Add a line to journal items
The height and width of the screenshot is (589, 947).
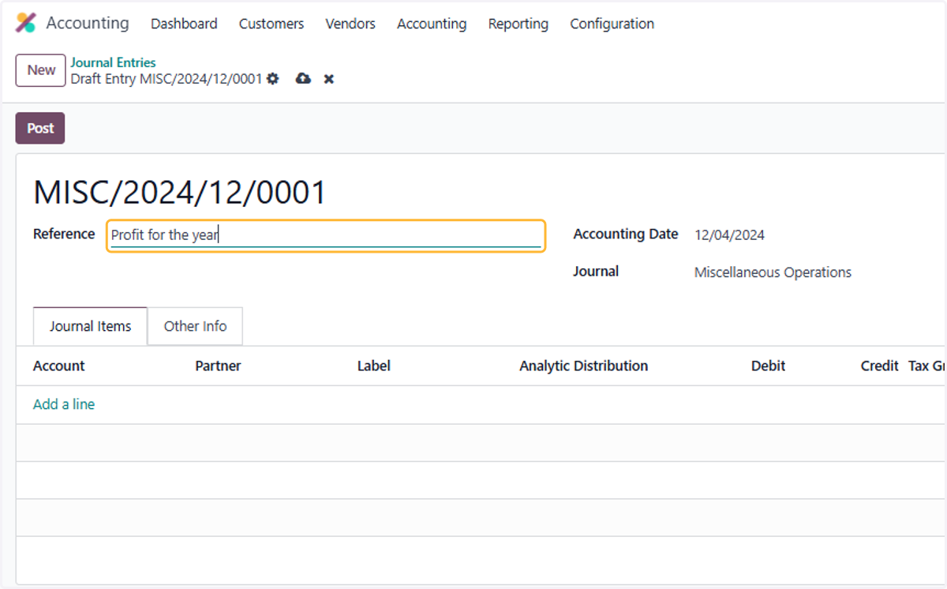click(64, 404)
